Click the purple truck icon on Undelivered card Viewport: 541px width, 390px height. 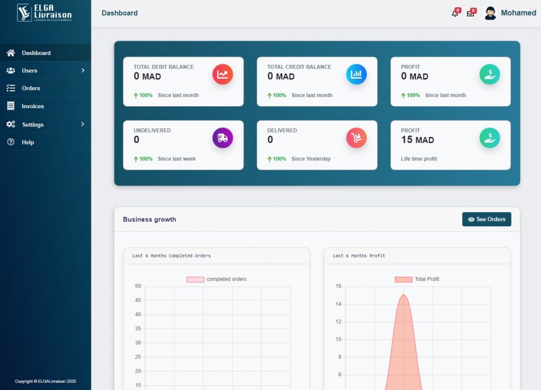[222, 138]
